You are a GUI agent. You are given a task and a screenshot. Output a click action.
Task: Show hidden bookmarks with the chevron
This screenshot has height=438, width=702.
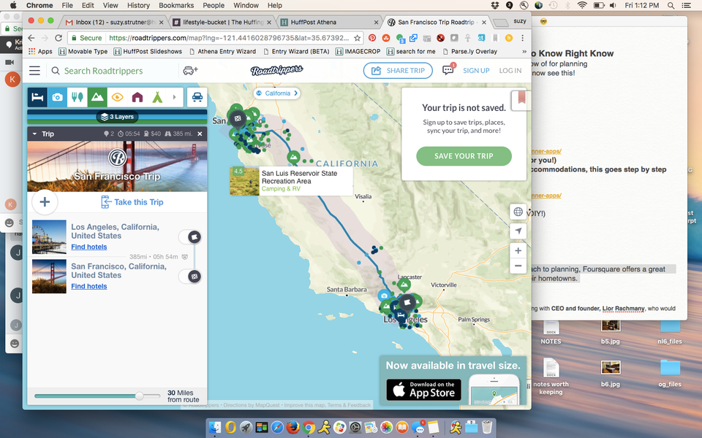524,51
